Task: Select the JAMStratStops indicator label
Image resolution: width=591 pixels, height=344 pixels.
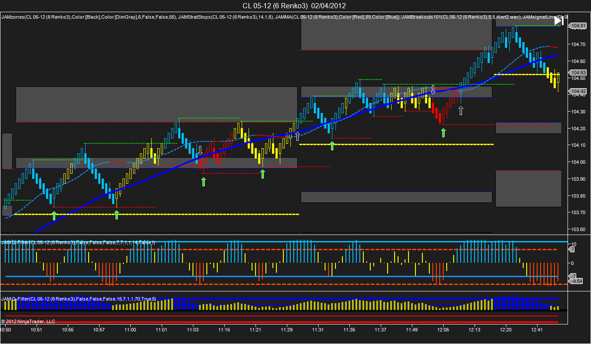Action: 226,17
